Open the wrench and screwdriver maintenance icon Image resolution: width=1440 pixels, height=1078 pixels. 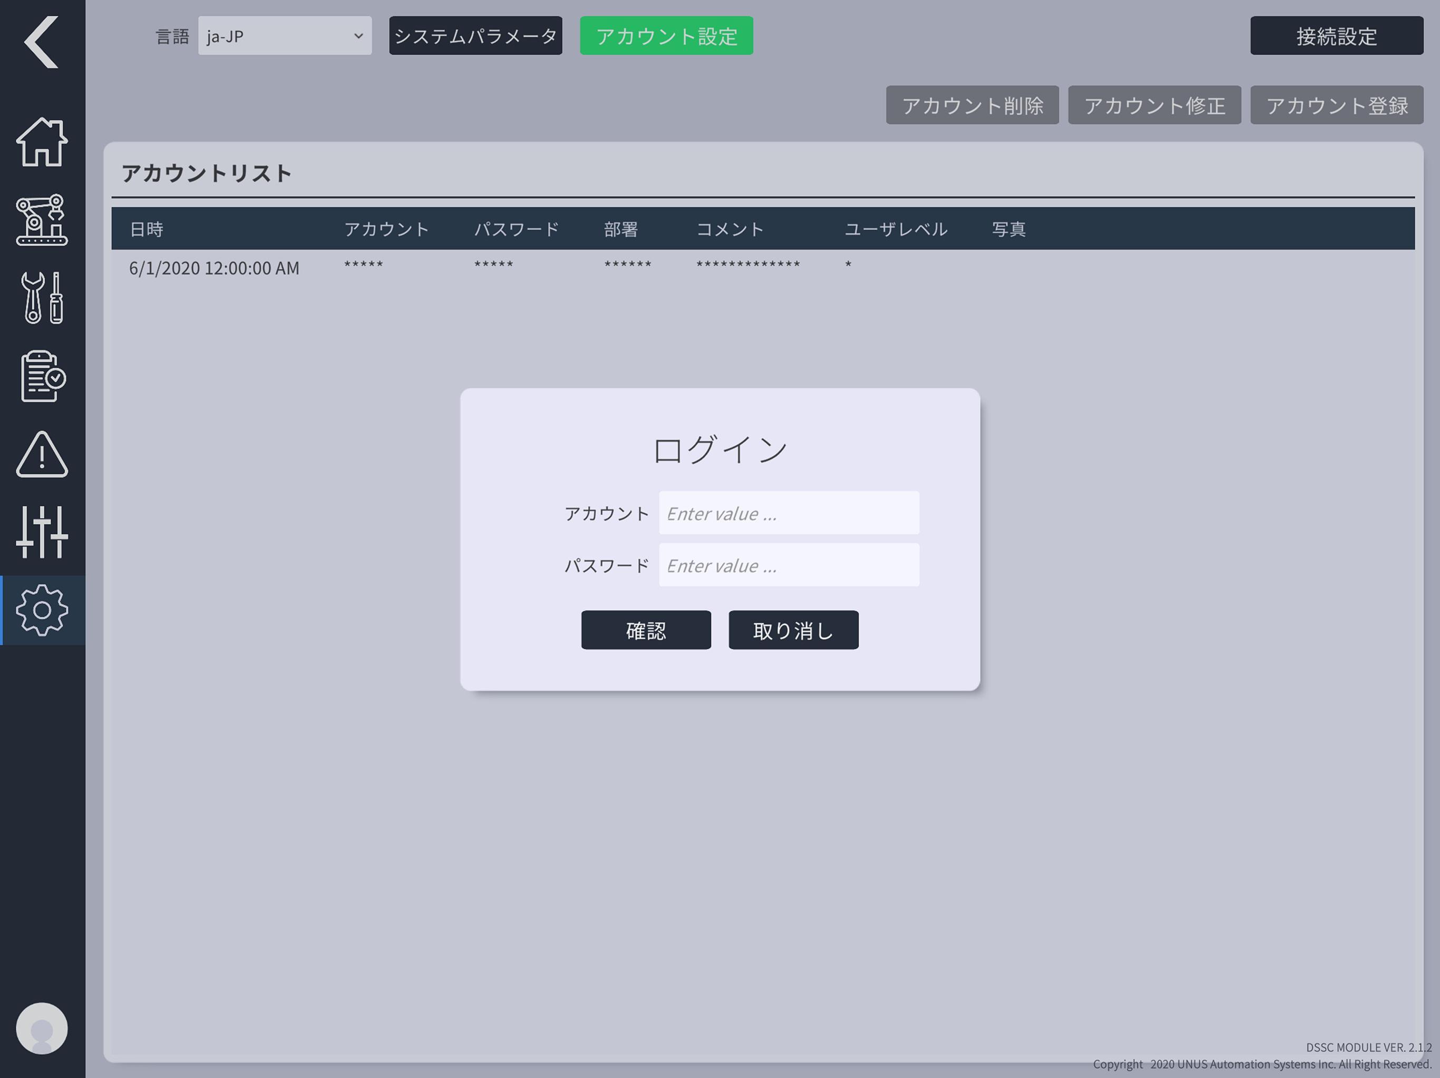42,298
